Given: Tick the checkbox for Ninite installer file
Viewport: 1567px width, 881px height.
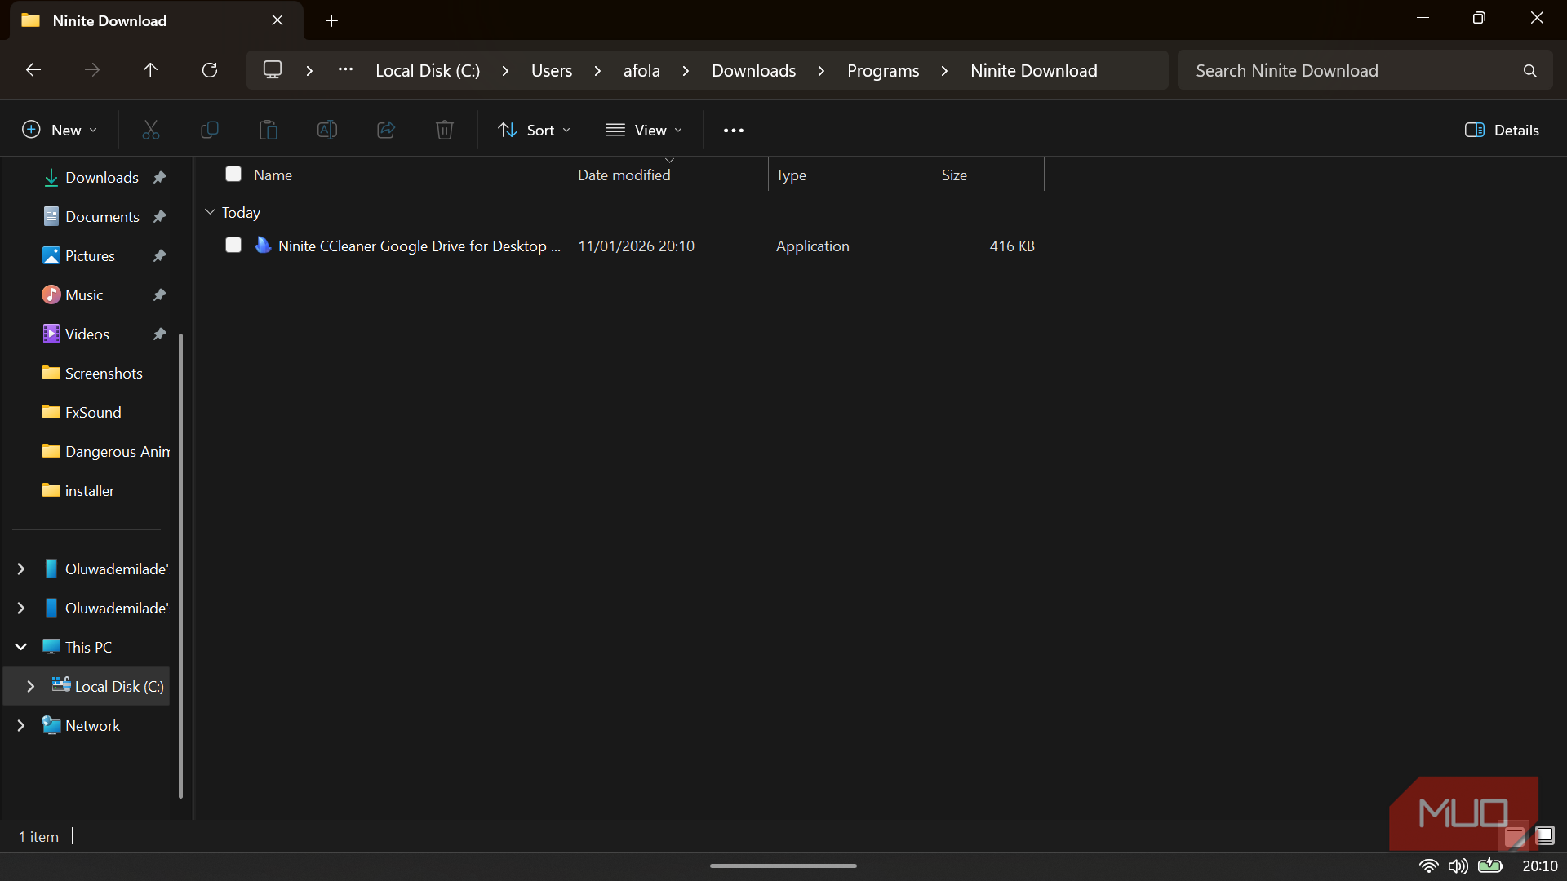Looking at the screenshot, I should (x=233, y=245).
